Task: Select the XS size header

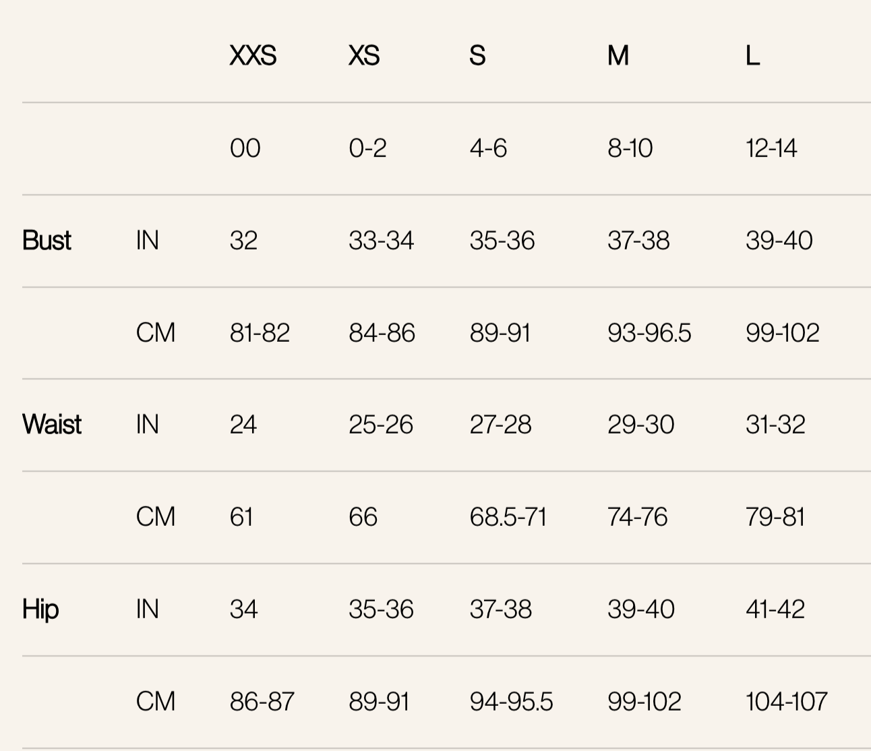Action: click(364, 55)
